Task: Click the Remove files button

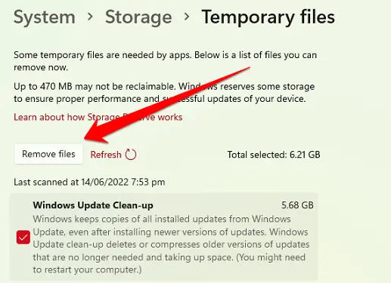Action: point(48,154)
